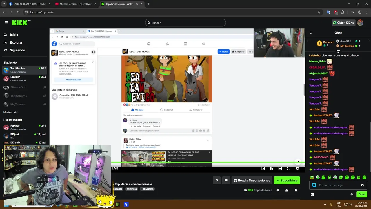Expand the chat leaderboard chevron
Screen dimensions: 371x209
[x=338, y=51]
